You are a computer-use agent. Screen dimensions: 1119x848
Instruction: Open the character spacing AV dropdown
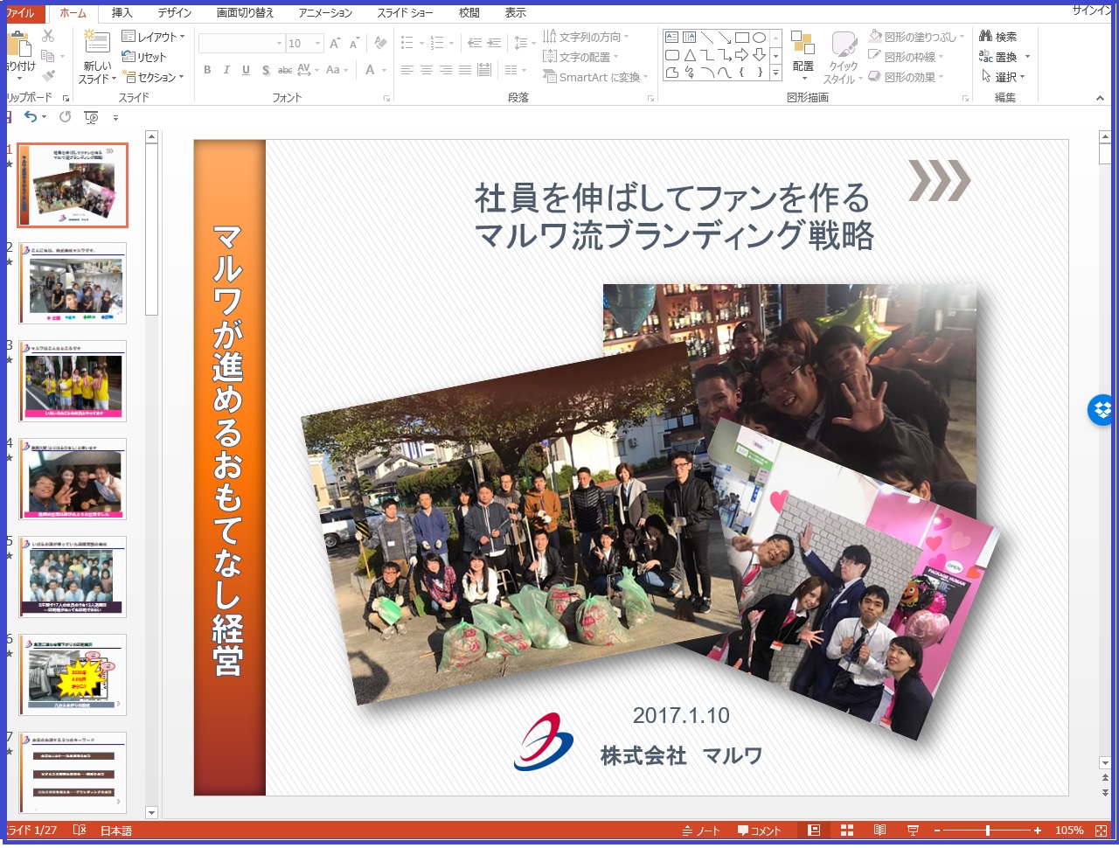[x=308, y=70]
